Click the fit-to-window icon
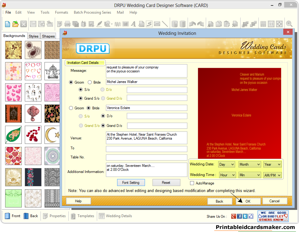This screenshot has width=299, height=232. coord(279,24)
